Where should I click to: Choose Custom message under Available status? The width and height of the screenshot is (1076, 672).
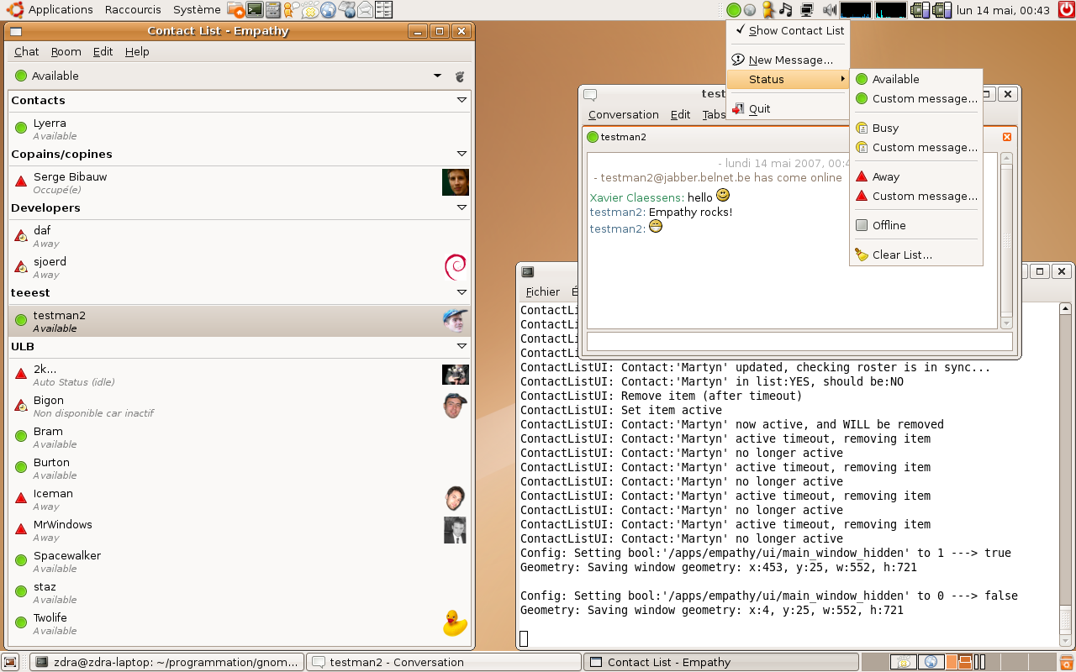pos(915,98)
